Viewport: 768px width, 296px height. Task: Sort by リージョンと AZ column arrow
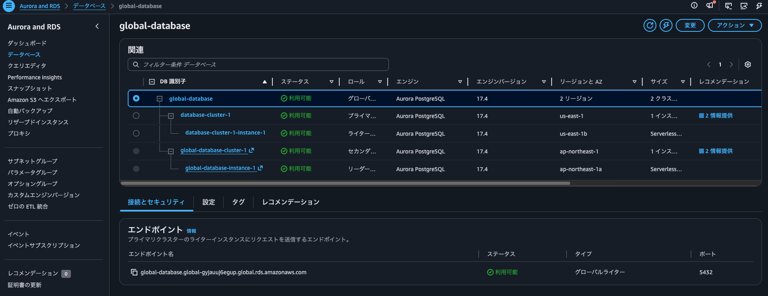click(x=635, y=82)
